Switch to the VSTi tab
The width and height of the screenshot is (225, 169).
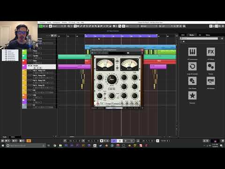183,35
